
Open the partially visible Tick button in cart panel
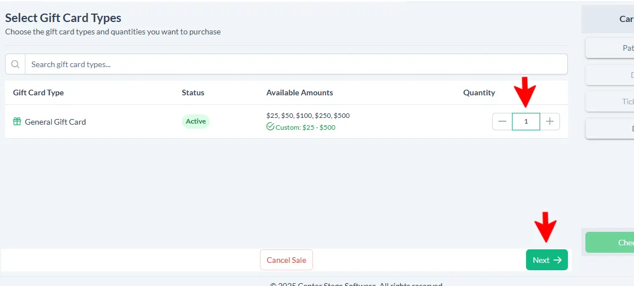tap(610, 102)
